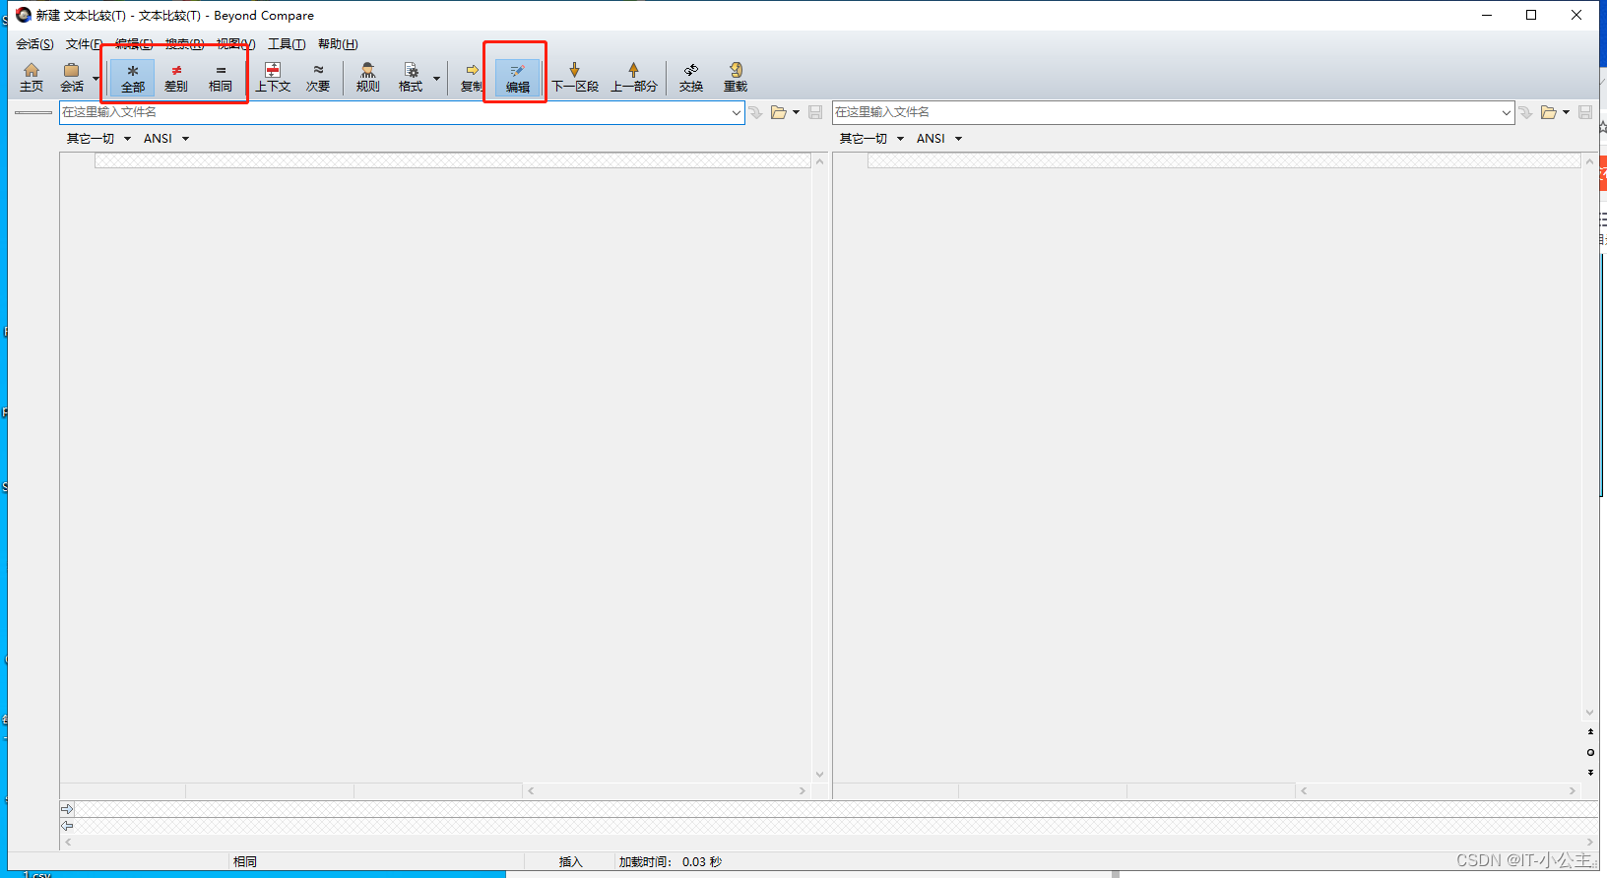Click left pane horizontal scrollbar track
Image resolution: width=1607 pixels, height=878 pixels.
point(667,790)
